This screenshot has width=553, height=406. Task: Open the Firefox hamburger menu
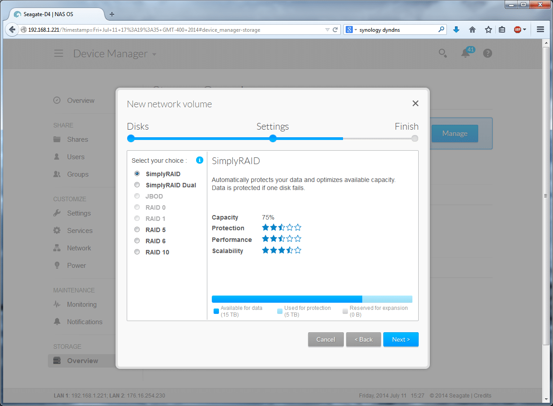540,30
